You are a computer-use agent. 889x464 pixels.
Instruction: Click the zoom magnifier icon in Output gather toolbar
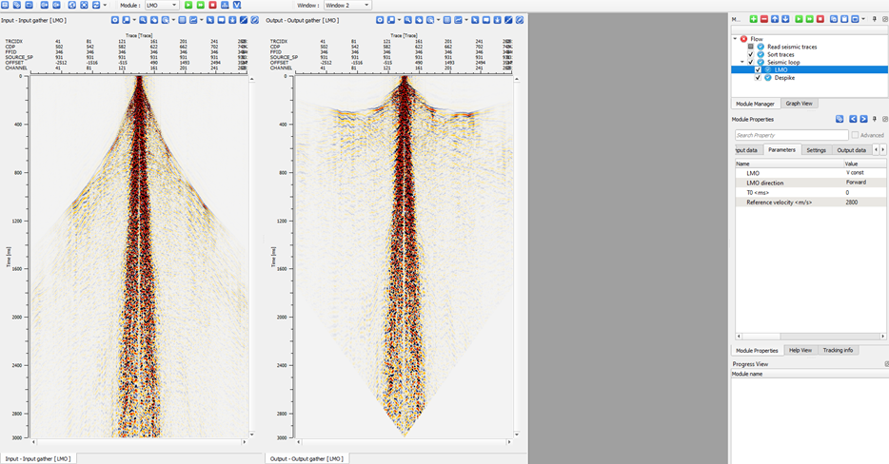(x=407, y=19)
